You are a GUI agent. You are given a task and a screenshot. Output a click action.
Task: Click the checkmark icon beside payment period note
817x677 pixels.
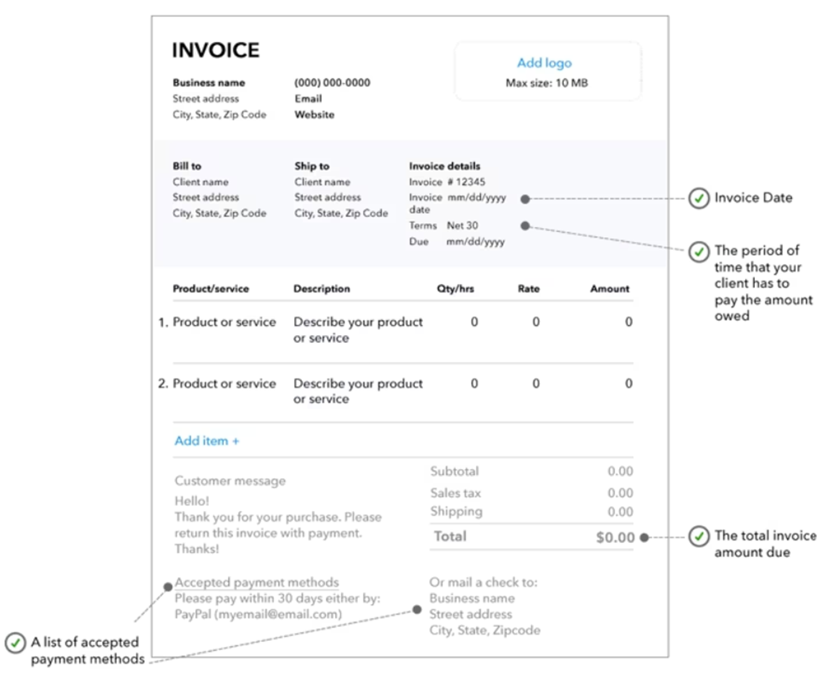pyautogui.click(x=698, y=251)
